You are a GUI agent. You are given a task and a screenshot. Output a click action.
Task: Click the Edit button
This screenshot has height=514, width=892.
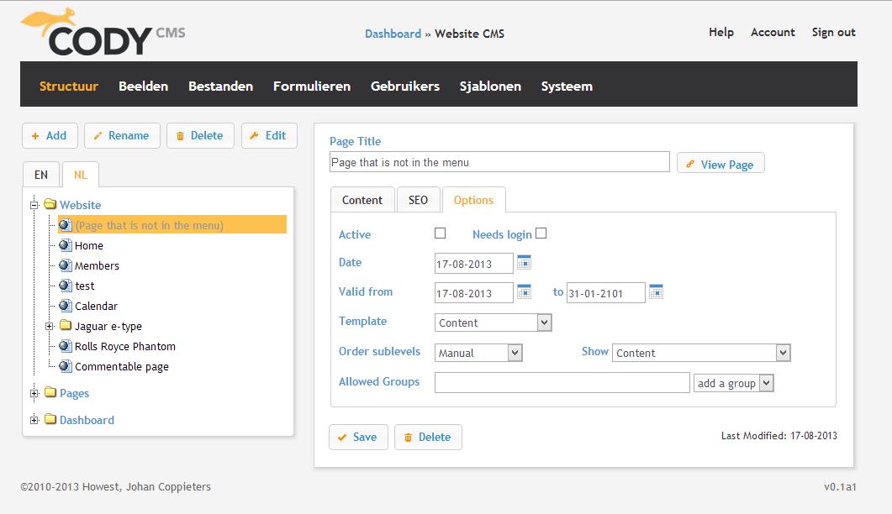point(269,135)
